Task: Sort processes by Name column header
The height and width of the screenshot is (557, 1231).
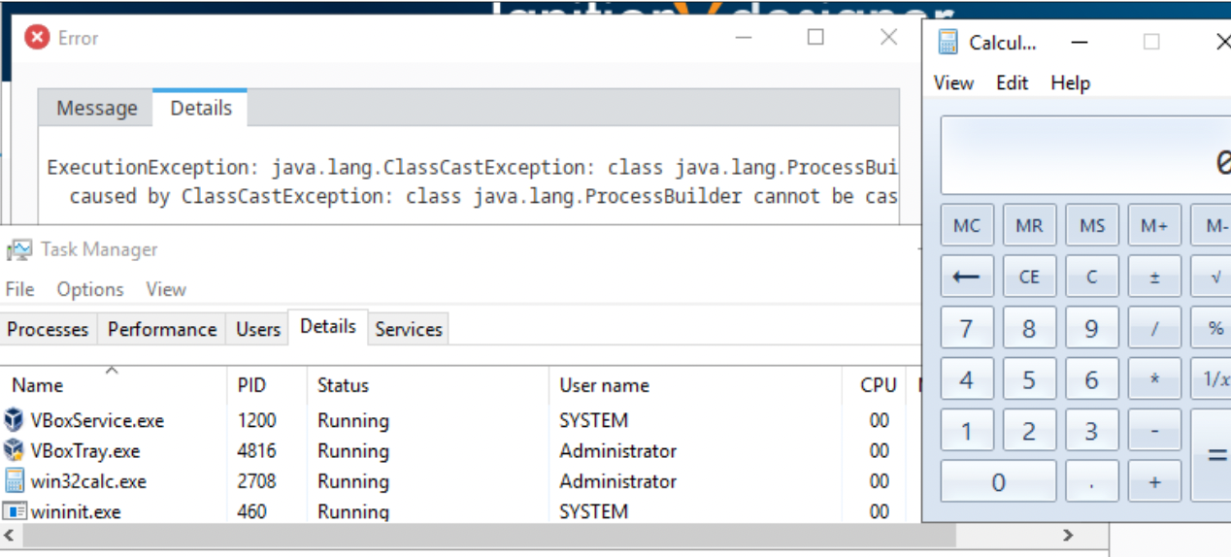Action: tap(38, 385)
